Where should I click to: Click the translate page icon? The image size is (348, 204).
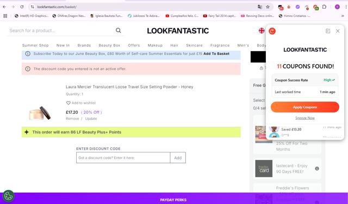coord(260,7)
